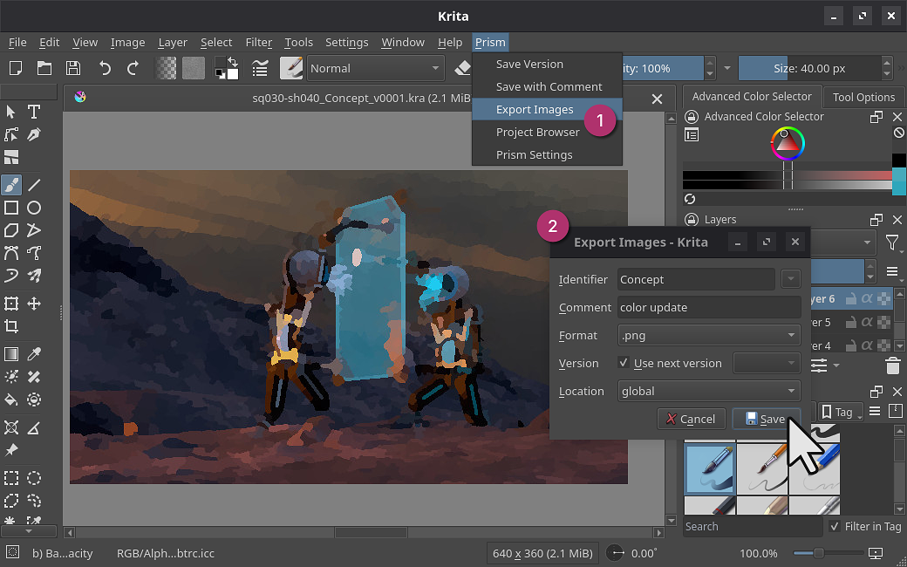Select the Text tool

coord(34,112)
